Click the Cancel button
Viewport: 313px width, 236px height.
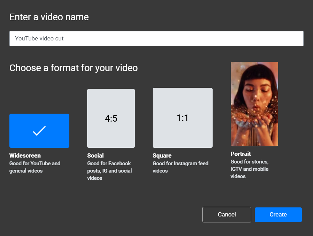[227, 214]
